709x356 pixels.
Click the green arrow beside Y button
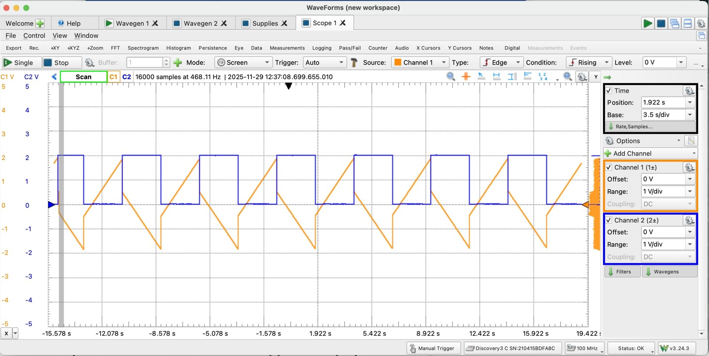(607, 77)
